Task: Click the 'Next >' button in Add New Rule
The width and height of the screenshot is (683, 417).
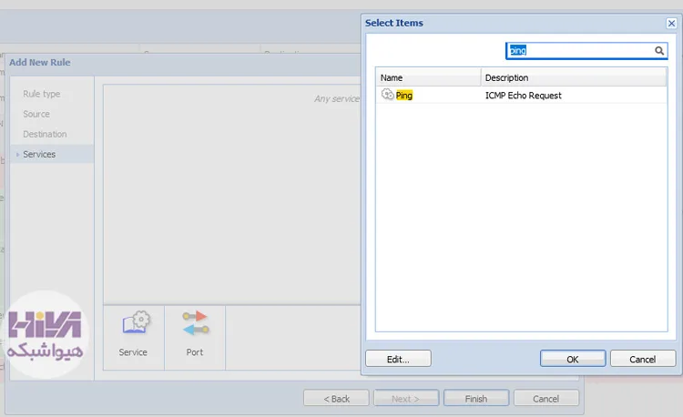Action: 406,398
